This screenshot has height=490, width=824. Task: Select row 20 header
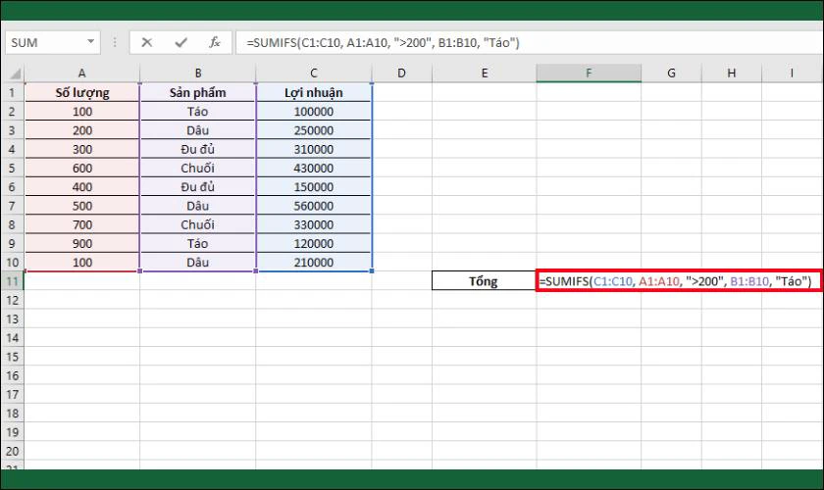point(12,451)
